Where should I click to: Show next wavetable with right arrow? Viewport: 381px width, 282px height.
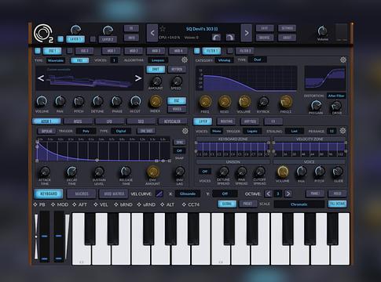click(138, 78)
